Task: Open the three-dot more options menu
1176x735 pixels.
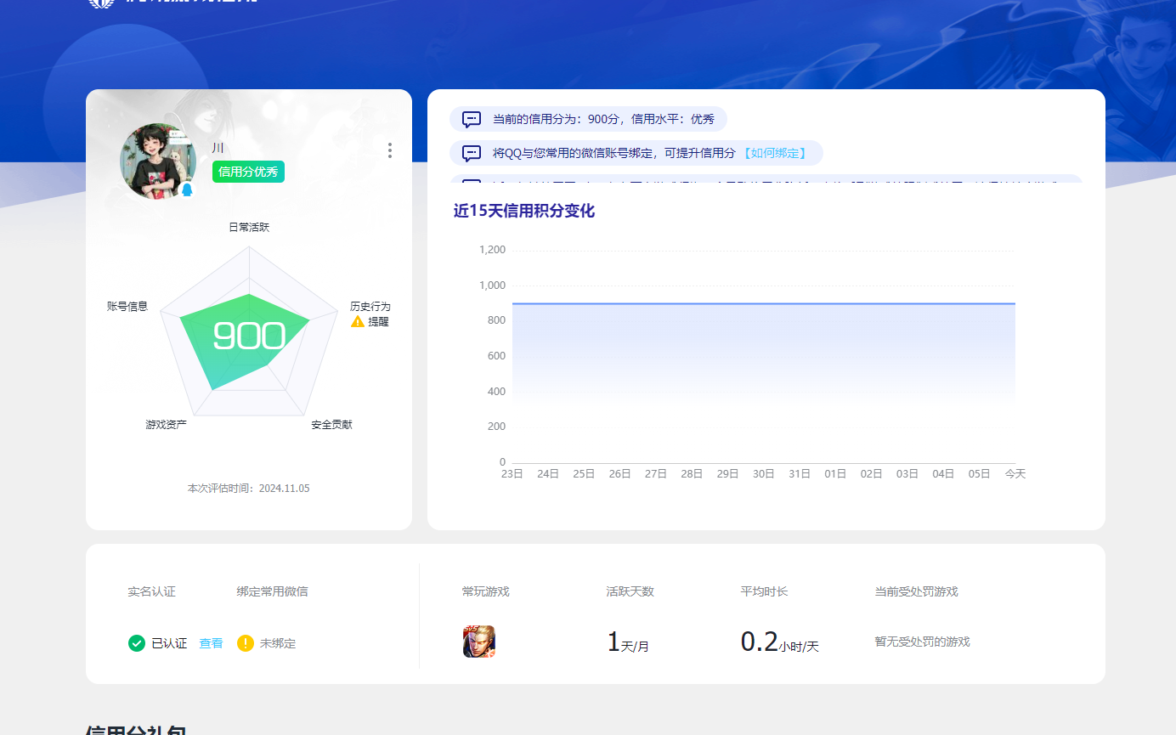Action: 389,150
